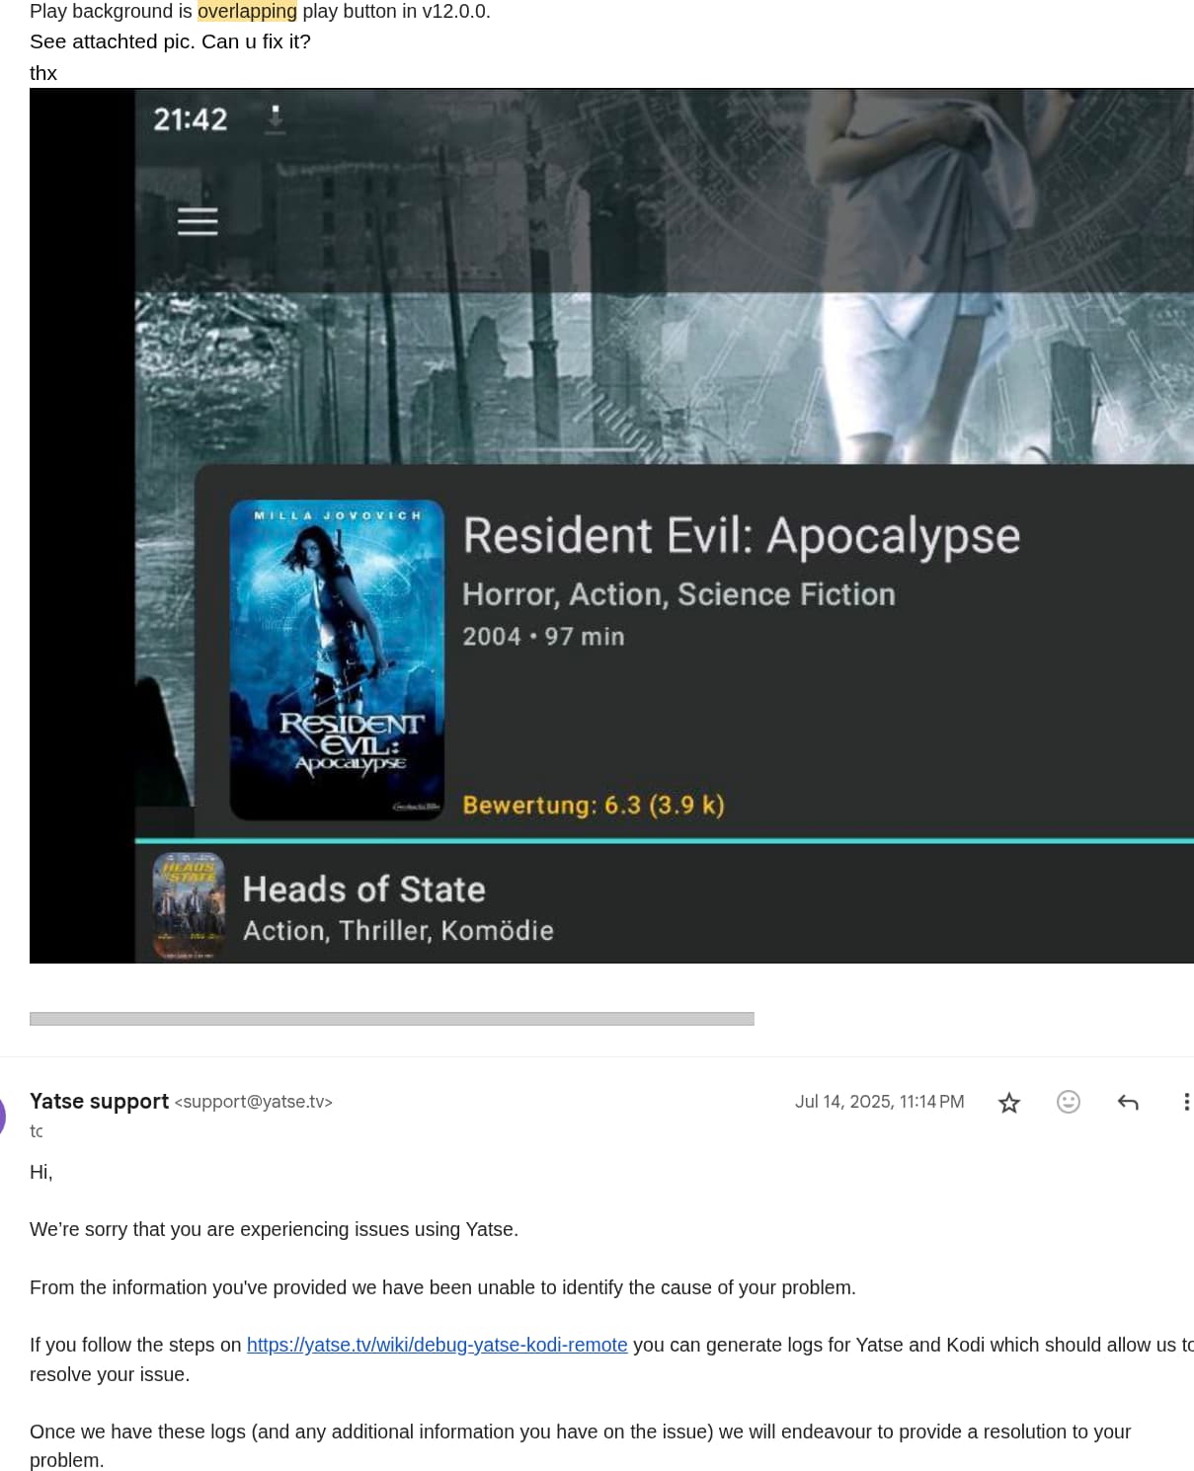The image size is (1194, 1471).
Task: Click the download icon beside 21:42
Action: [x=276, y=118]
